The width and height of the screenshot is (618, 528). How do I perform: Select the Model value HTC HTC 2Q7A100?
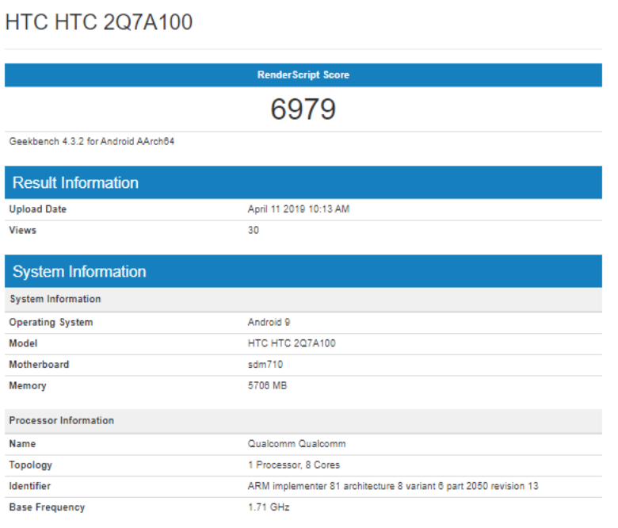[x=292, y=343]
